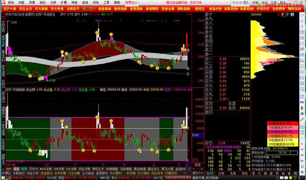This screenshot has height=180, width=306.
Task: Open the 主力轨迹 tab in bottom row
Action: pos(88,173)
